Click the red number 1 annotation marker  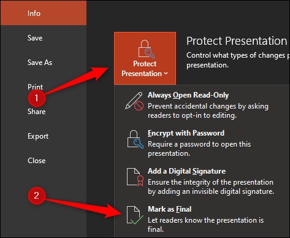37,98
